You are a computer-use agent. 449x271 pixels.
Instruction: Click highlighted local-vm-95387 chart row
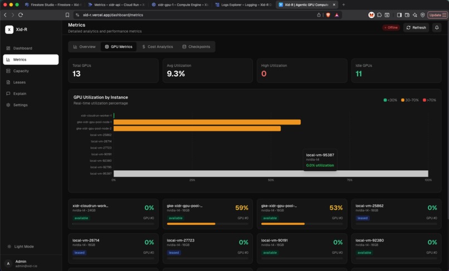click(x=271, y=174)
